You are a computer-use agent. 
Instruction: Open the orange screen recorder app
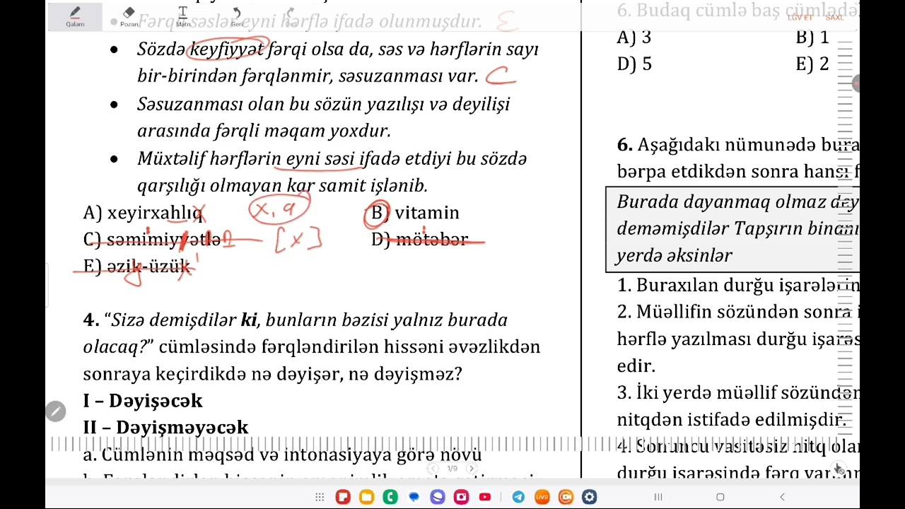[566, 497]
